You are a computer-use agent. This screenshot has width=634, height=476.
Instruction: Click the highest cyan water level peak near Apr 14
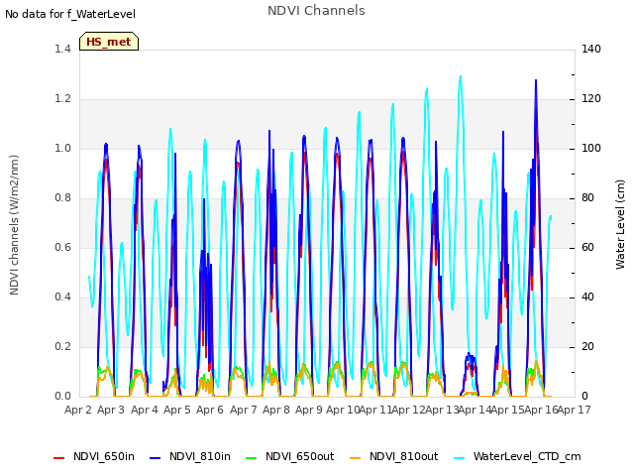tap(460, 77)
